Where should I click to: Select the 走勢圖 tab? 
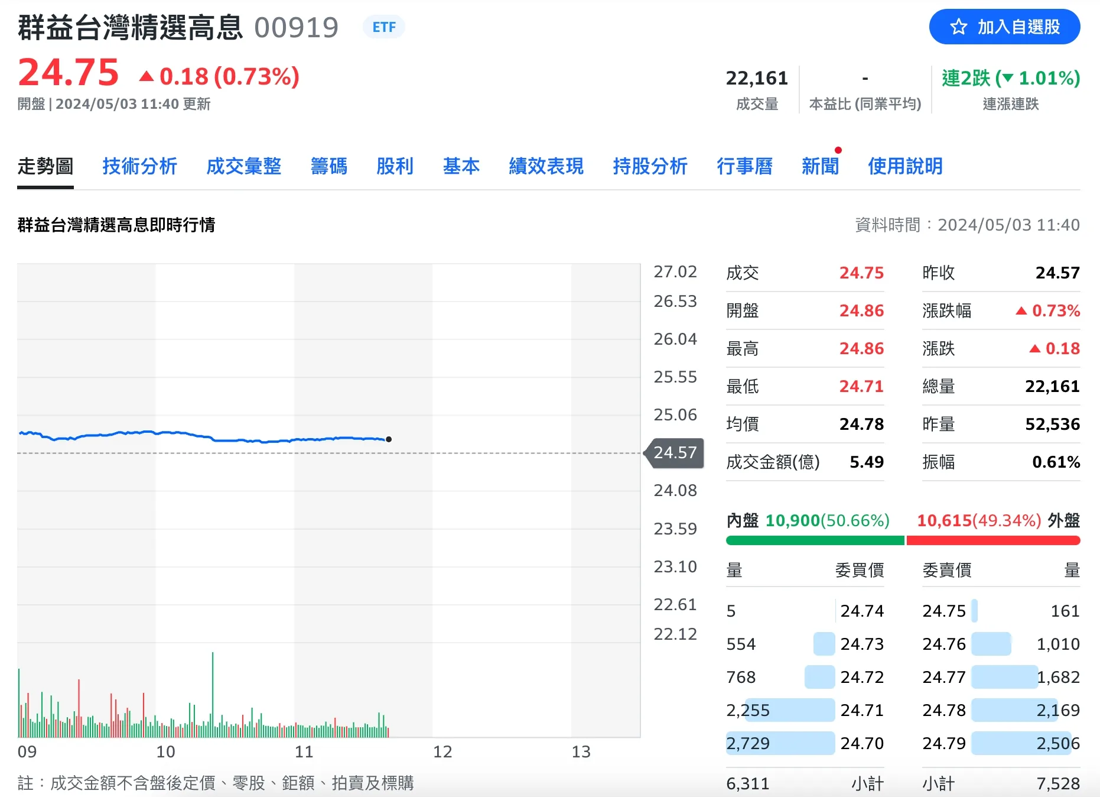coord(45,166)
